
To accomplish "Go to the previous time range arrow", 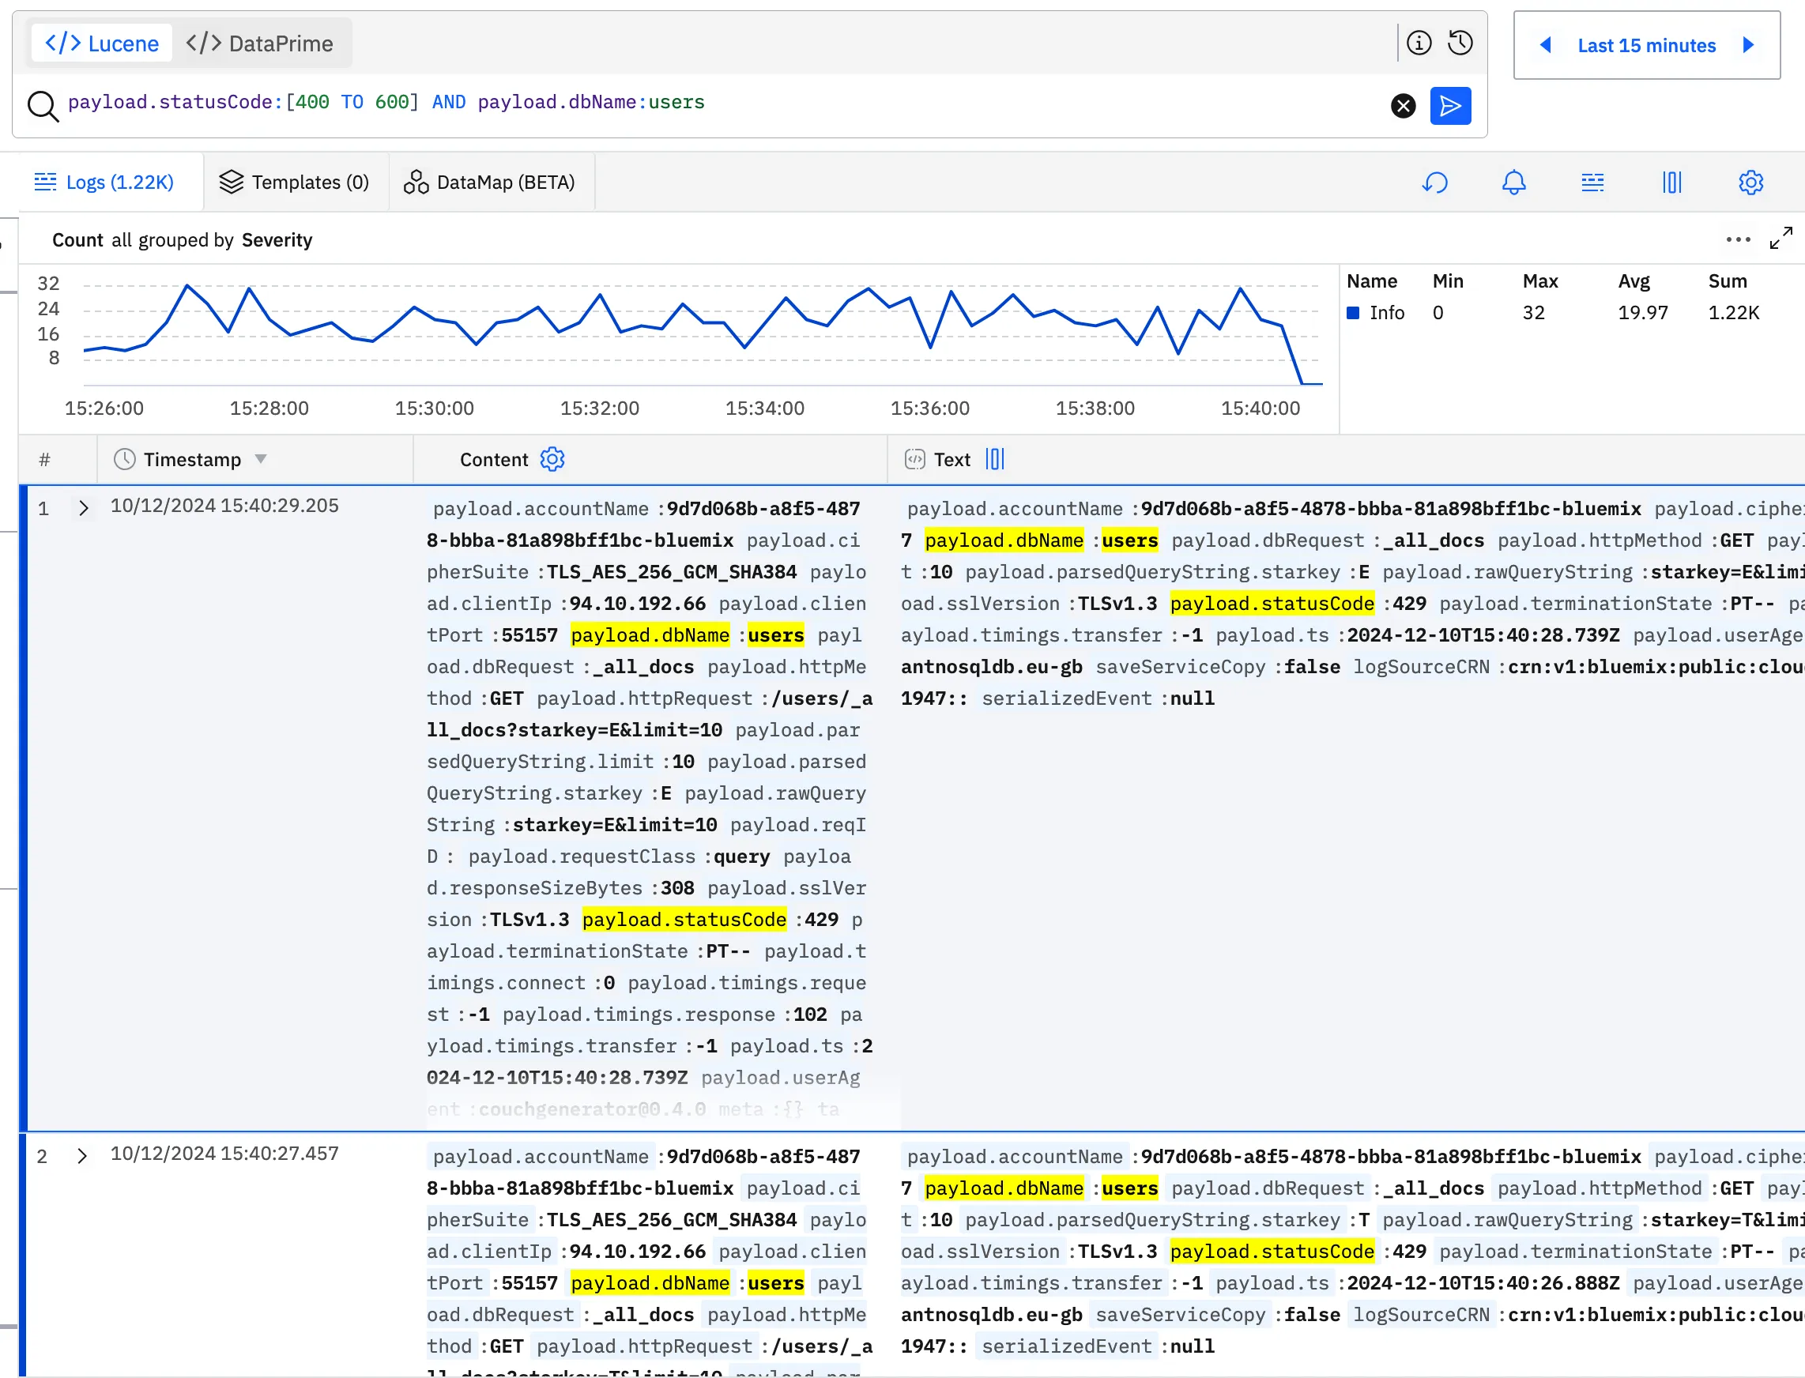I will pos(1546,45).
